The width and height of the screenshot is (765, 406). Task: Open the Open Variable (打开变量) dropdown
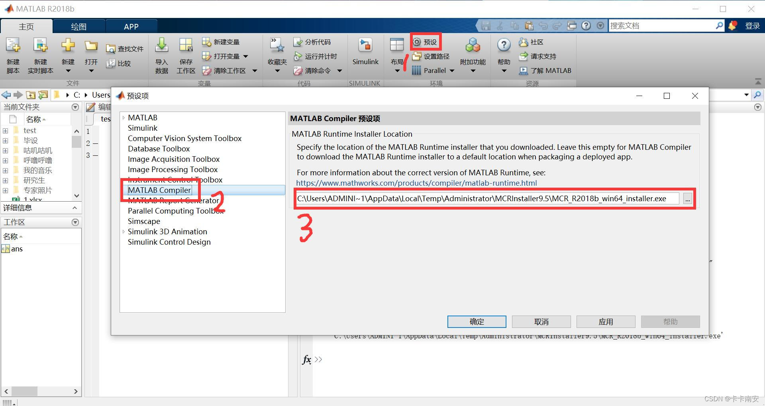click(x=246, y=57)
